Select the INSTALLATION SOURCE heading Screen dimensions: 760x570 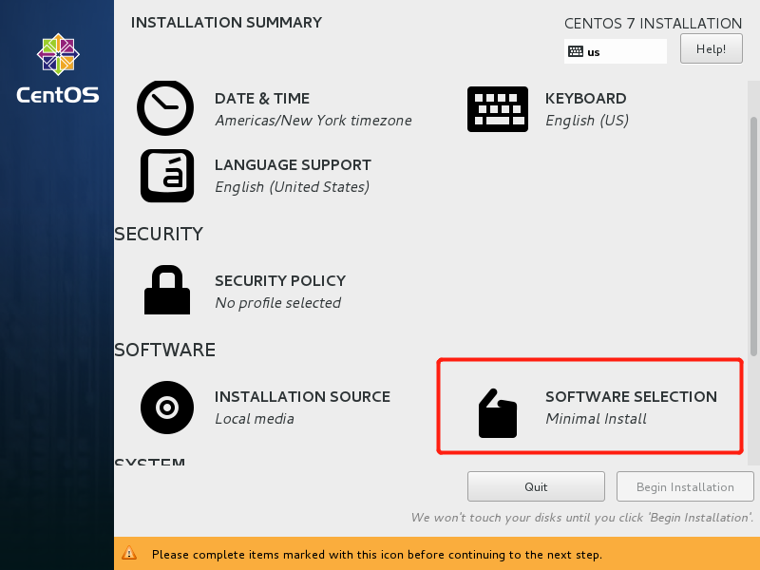tap(302, 396)
